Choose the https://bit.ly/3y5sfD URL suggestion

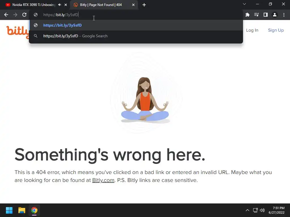(x=136, y=25)
